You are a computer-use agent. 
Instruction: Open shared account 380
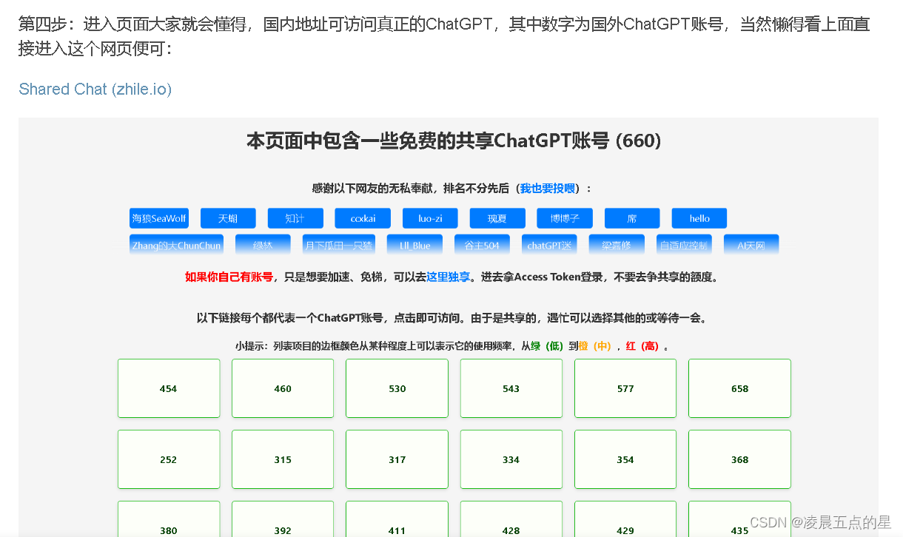(x=169, y=519)
